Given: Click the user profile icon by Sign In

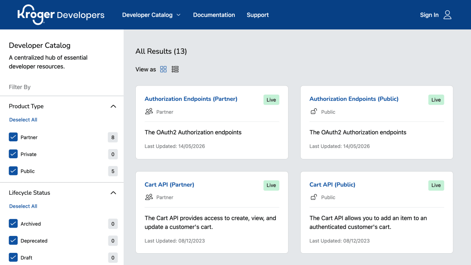Looking at the screenshot, I should 447,15.
